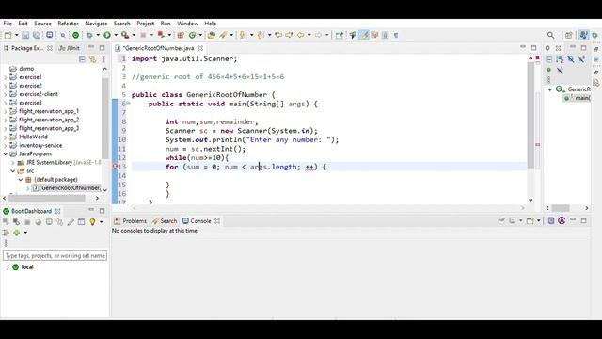Open the Refactor menu

pos(68,24)
